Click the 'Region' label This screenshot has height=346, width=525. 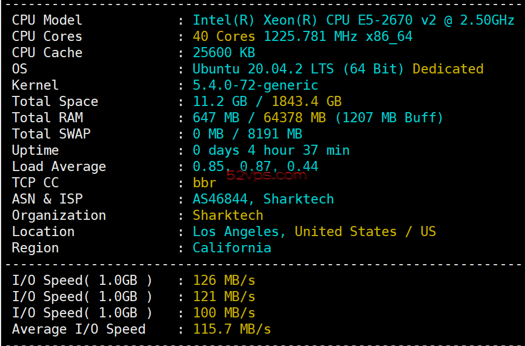[x=35, y=248]
